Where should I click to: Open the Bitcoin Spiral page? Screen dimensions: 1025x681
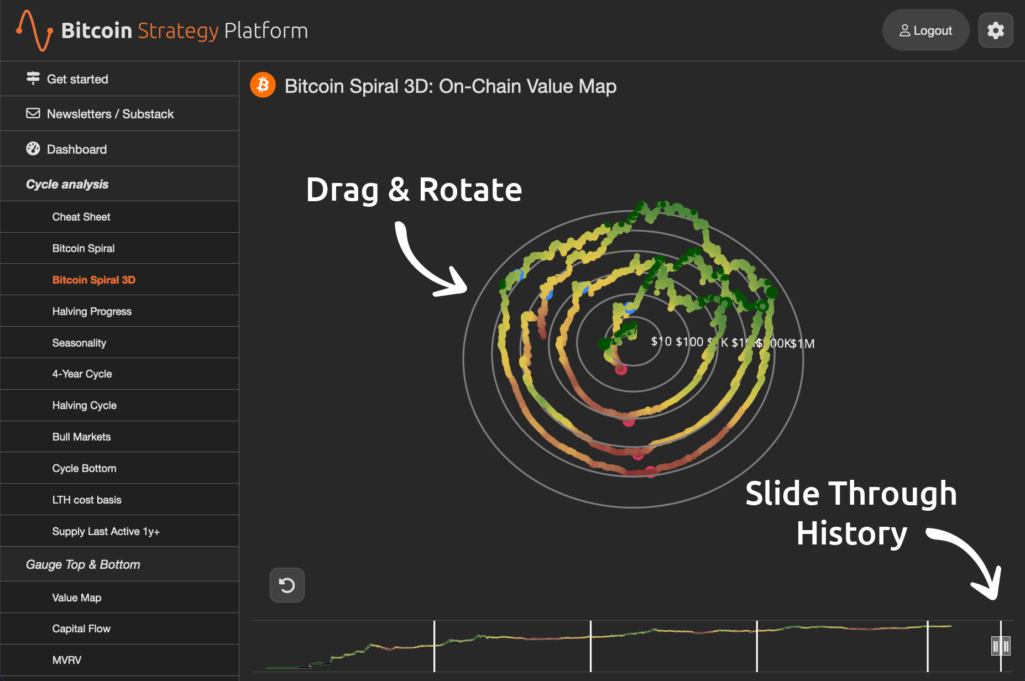point(119,248)
